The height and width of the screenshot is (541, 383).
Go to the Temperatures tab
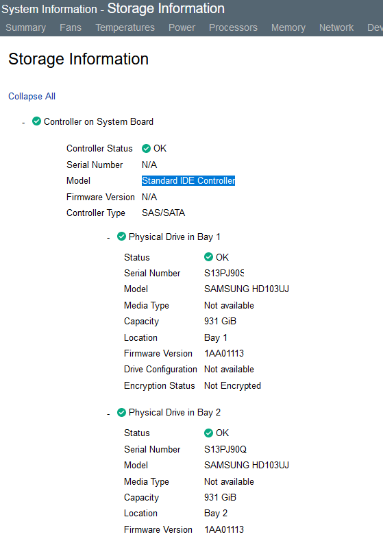coord(125,27)
